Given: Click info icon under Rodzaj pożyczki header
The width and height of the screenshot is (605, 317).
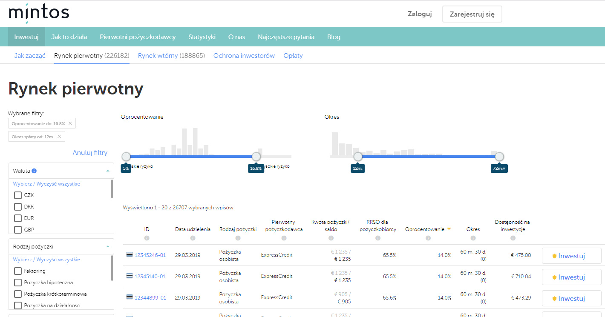Looking at the screenshot, I should (x=238, y=238).
